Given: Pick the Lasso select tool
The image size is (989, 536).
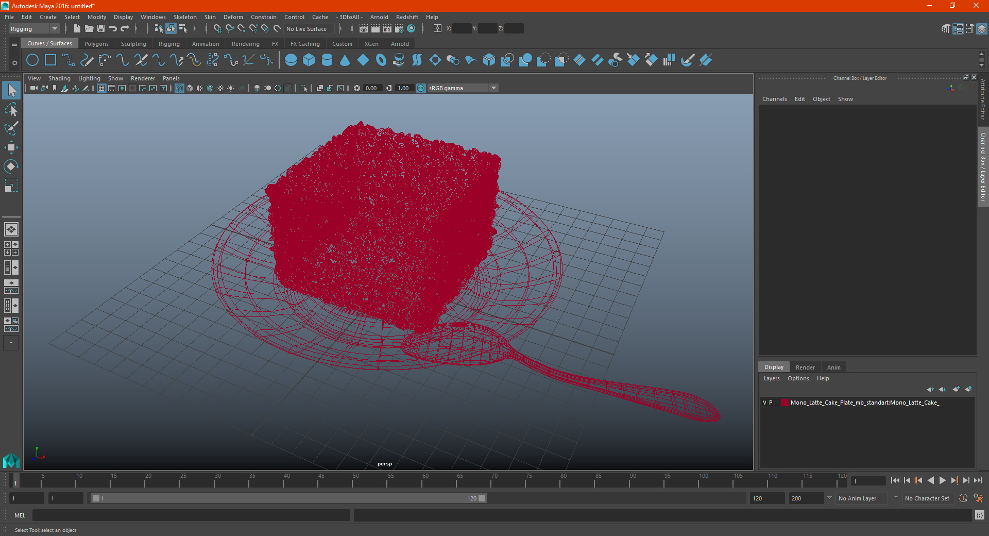Looking at the screenshot, I should 11,109.
